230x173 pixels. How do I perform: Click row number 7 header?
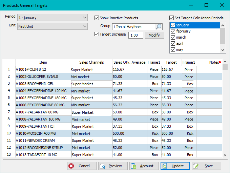[9, 112]
